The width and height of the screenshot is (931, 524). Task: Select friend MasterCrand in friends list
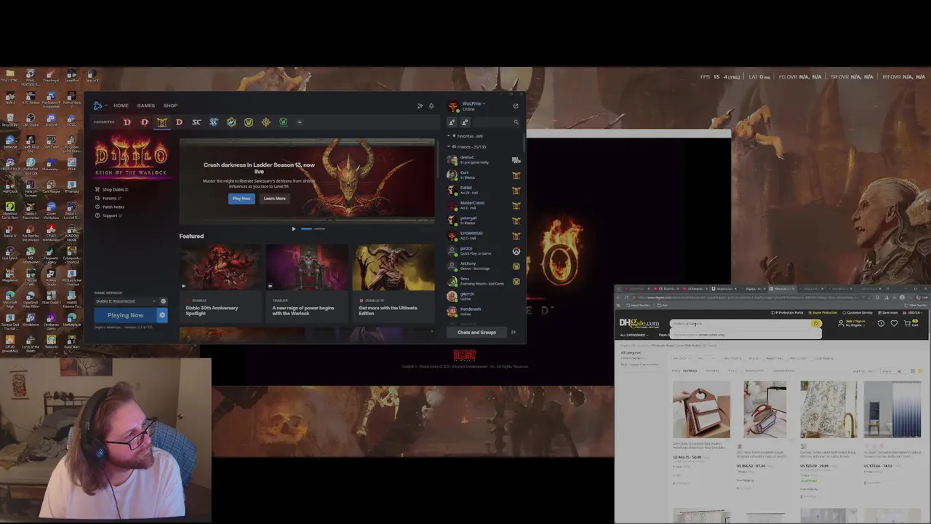484,205
